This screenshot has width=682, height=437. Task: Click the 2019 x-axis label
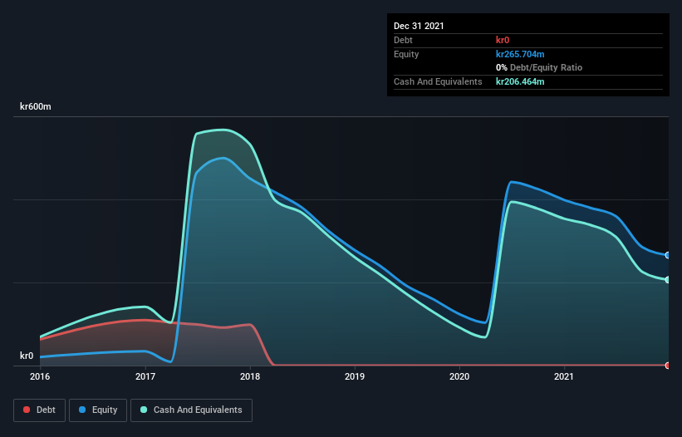[x=355, y=376]
